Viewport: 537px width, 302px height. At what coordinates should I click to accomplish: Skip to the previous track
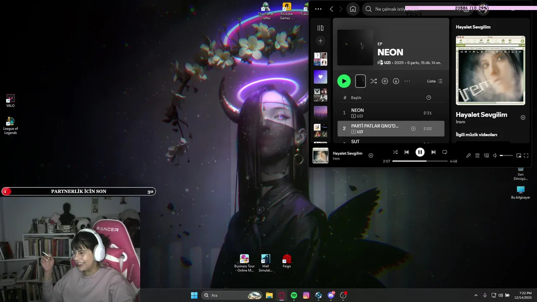407,152
